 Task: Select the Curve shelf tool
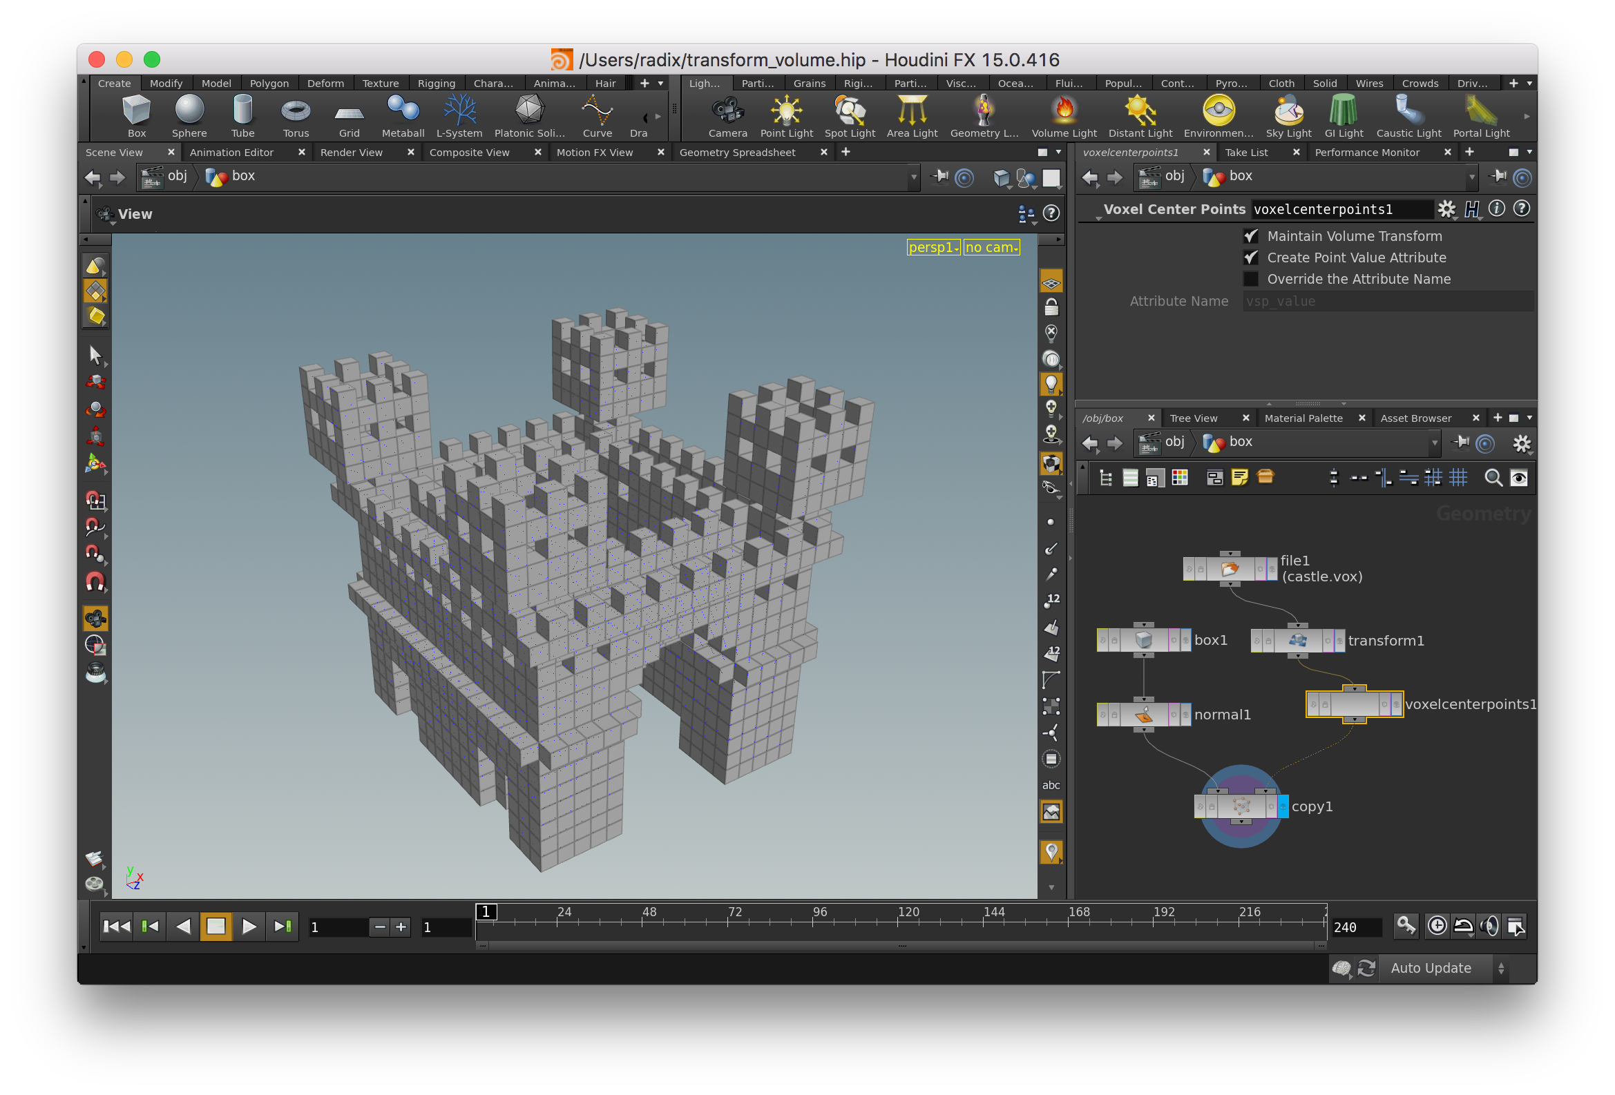tap(597, 116)
